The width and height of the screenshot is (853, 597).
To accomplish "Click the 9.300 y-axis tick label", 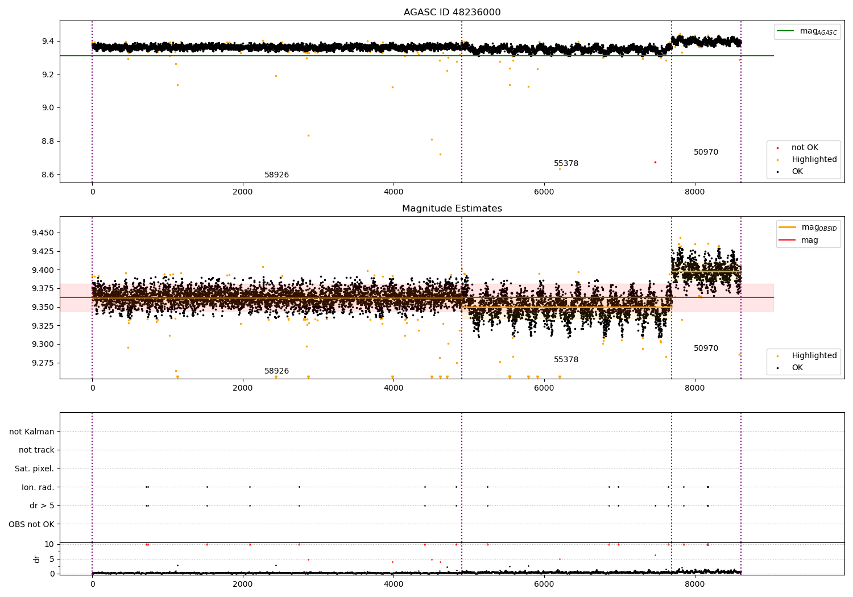I will click(43, 345).
